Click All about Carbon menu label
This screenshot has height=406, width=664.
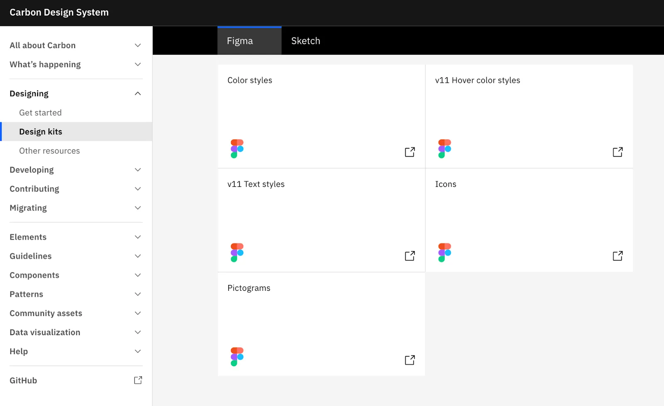pyautogui.click(x=43, y=45)
